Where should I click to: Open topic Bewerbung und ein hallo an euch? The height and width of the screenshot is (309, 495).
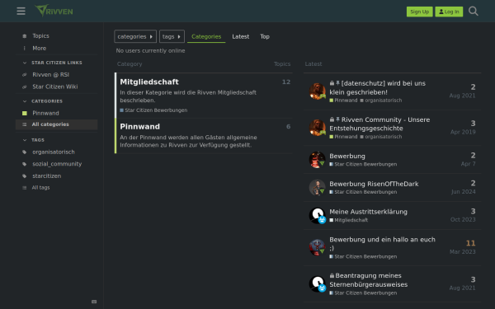[382, 243]
